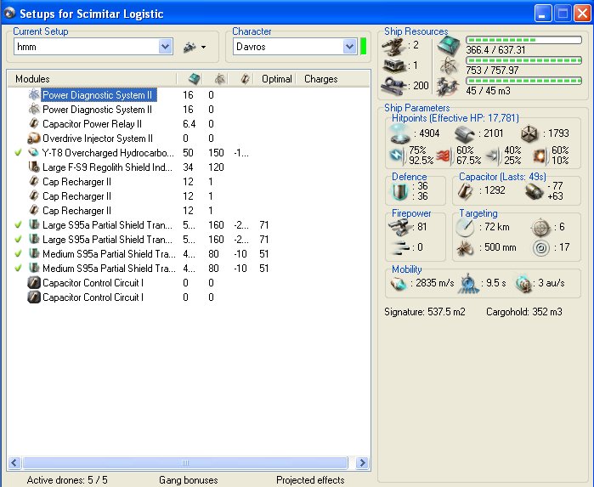Click the warp speed icon in Mobility

coord(524,283)
